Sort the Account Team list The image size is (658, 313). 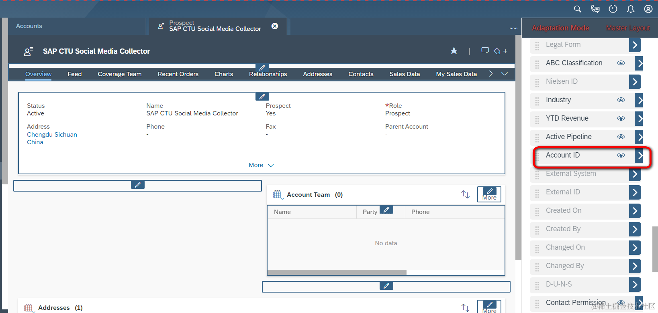click(466, 194)
